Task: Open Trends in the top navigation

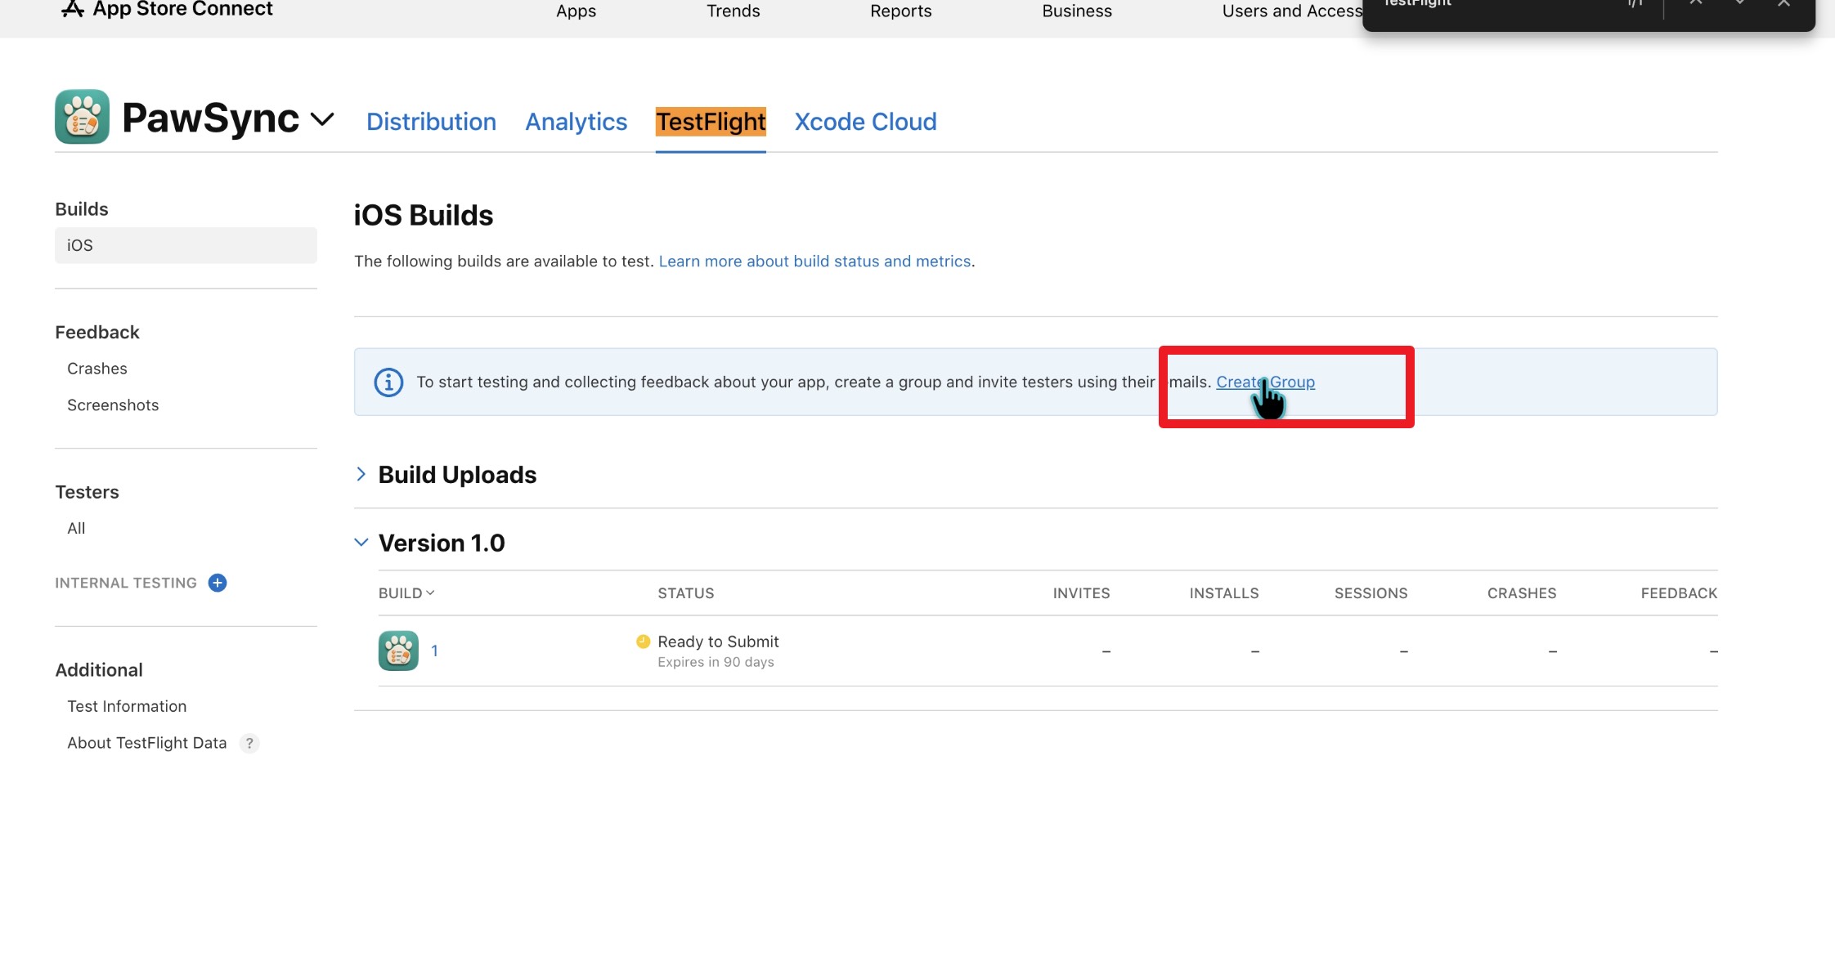Action: (733, 11)
